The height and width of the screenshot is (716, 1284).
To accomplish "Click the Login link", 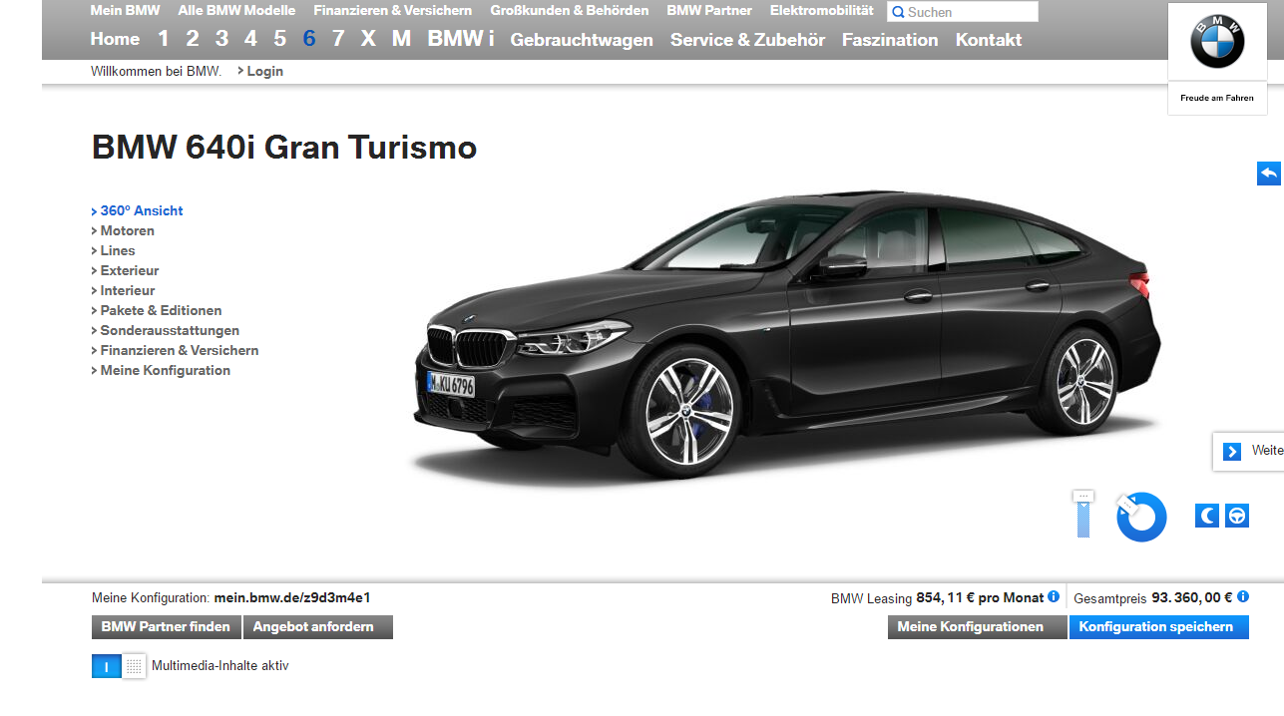I will coord(264,71).
